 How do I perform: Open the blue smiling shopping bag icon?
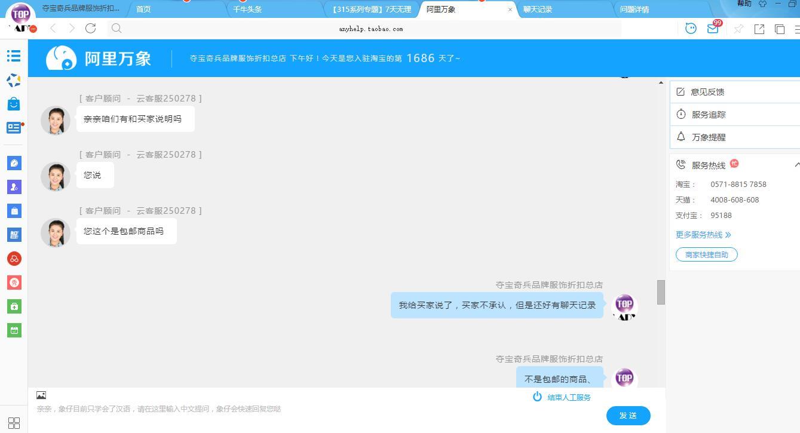pyautogui.click(x=14, y=104)
